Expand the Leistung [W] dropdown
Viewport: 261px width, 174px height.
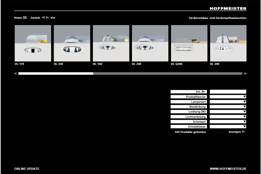click(x=228, y=112)
